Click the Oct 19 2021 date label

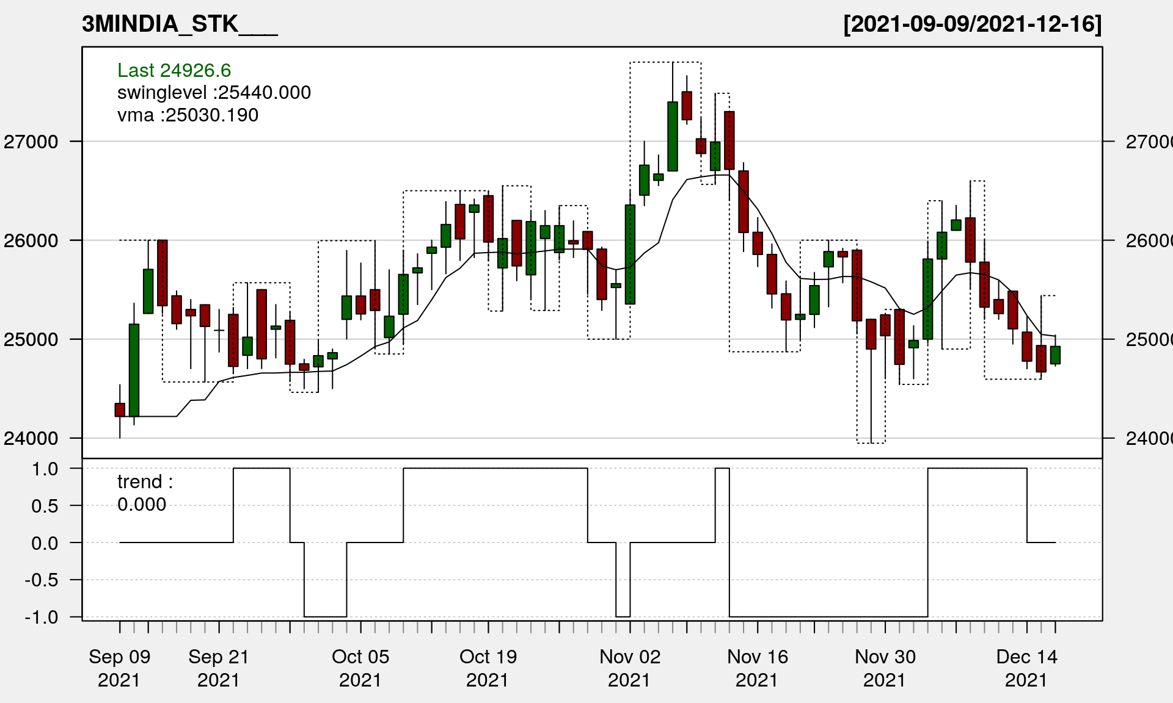tap(488, 668)
